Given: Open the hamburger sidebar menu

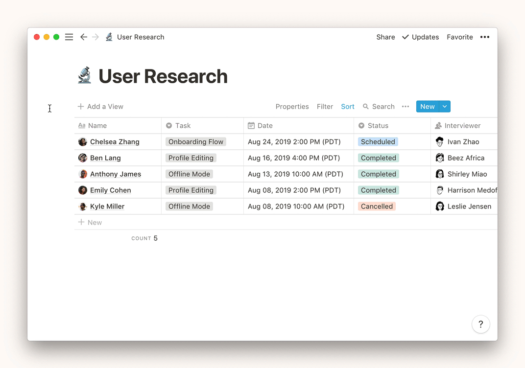Looking at the screenshot, I should [x=69, y=37].
